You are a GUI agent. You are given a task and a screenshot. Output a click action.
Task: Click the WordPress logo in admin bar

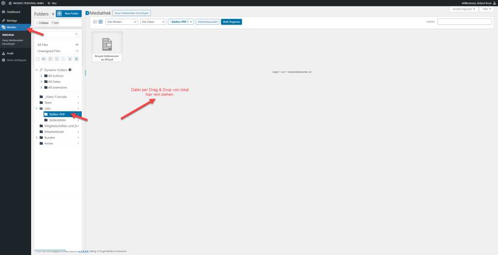click(3, 3)
